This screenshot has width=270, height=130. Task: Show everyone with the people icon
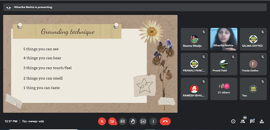[x=243, y=122]
